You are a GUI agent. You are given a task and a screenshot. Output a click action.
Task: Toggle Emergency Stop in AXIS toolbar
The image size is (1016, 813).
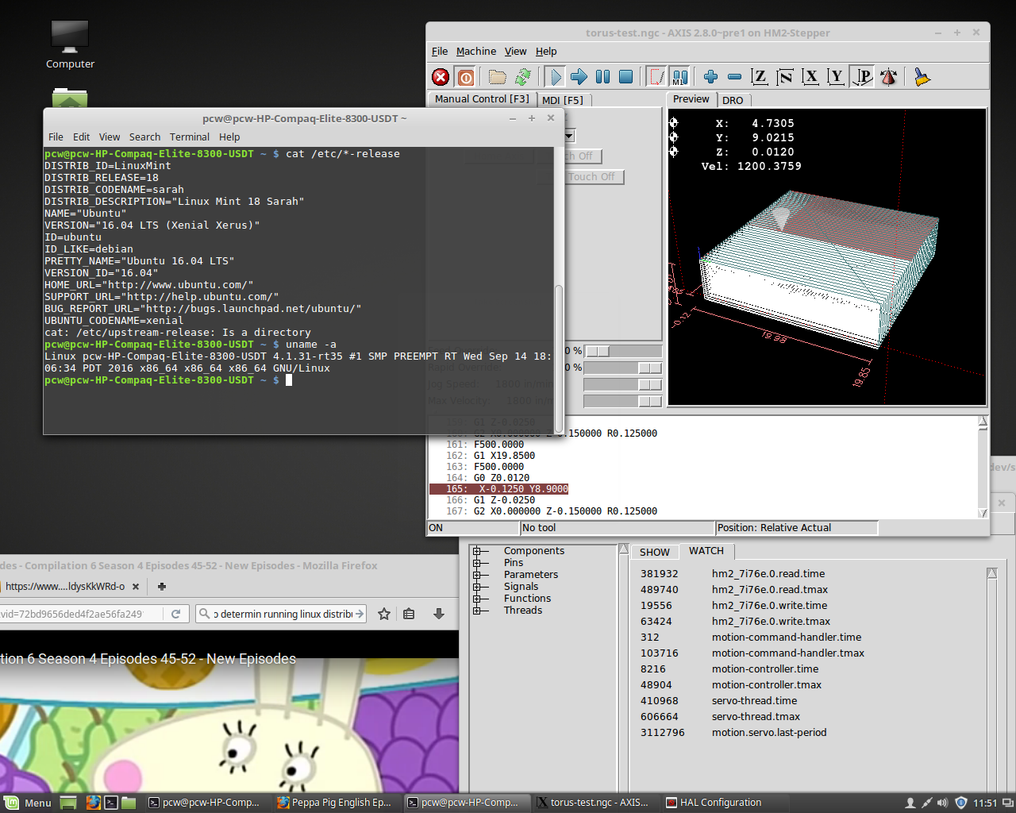coord(441,77)
